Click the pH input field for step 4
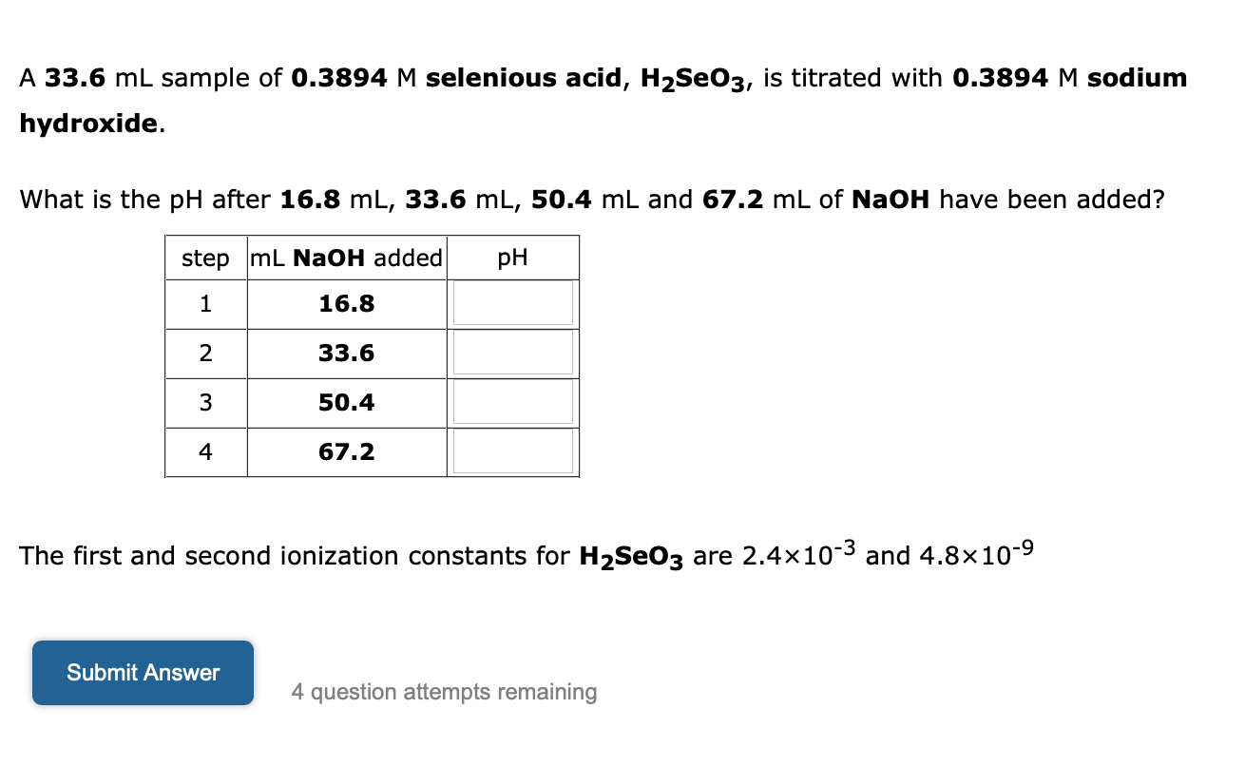This screenshot has height=766, width=1245. click(x=512, y=451)
